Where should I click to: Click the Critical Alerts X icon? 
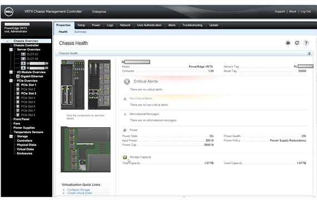(127, 82)
